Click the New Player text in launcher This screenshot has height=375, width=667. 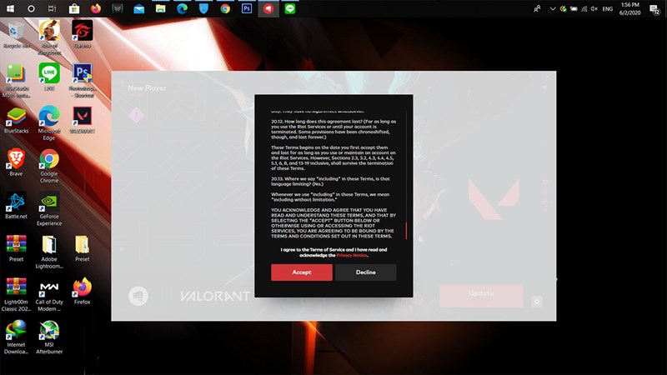147,88
